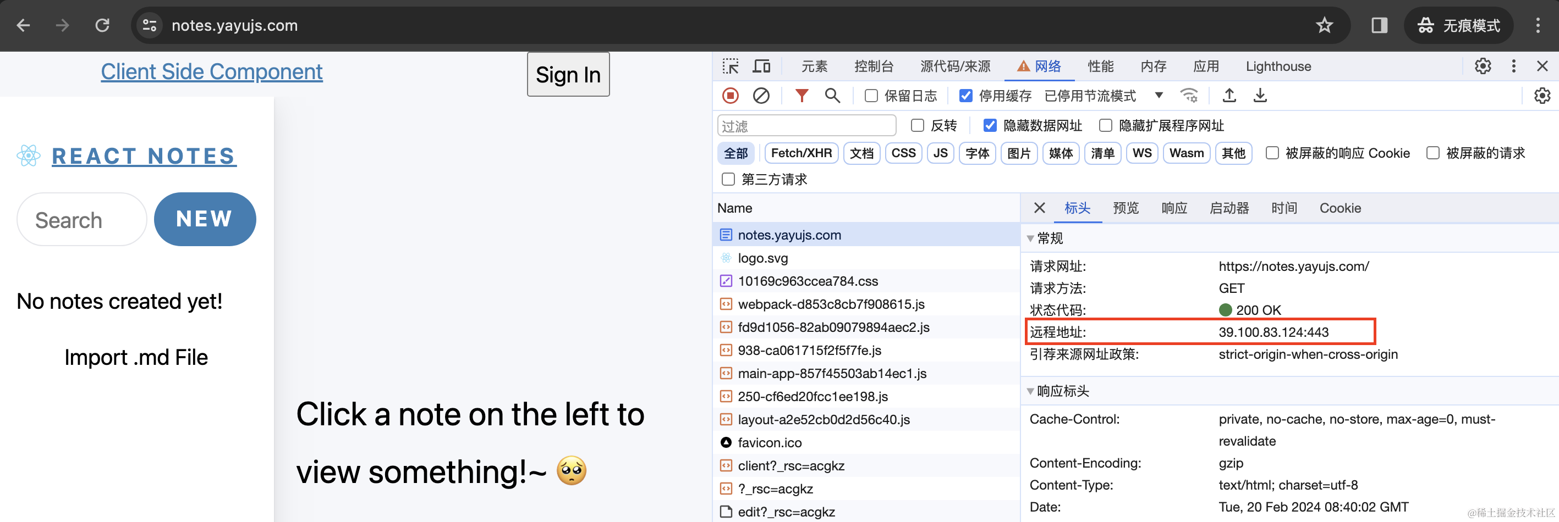Click the export HAR download icon
The width and height of the screenshot is (1559, 522).
(x=1260, y=96)
